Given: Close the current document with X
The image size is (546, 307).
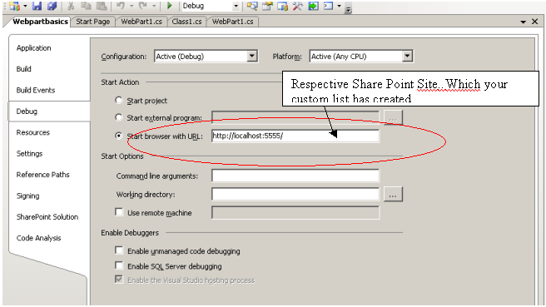Looking at the screenshot, I should pyautogui.click(x=535, y=22).
